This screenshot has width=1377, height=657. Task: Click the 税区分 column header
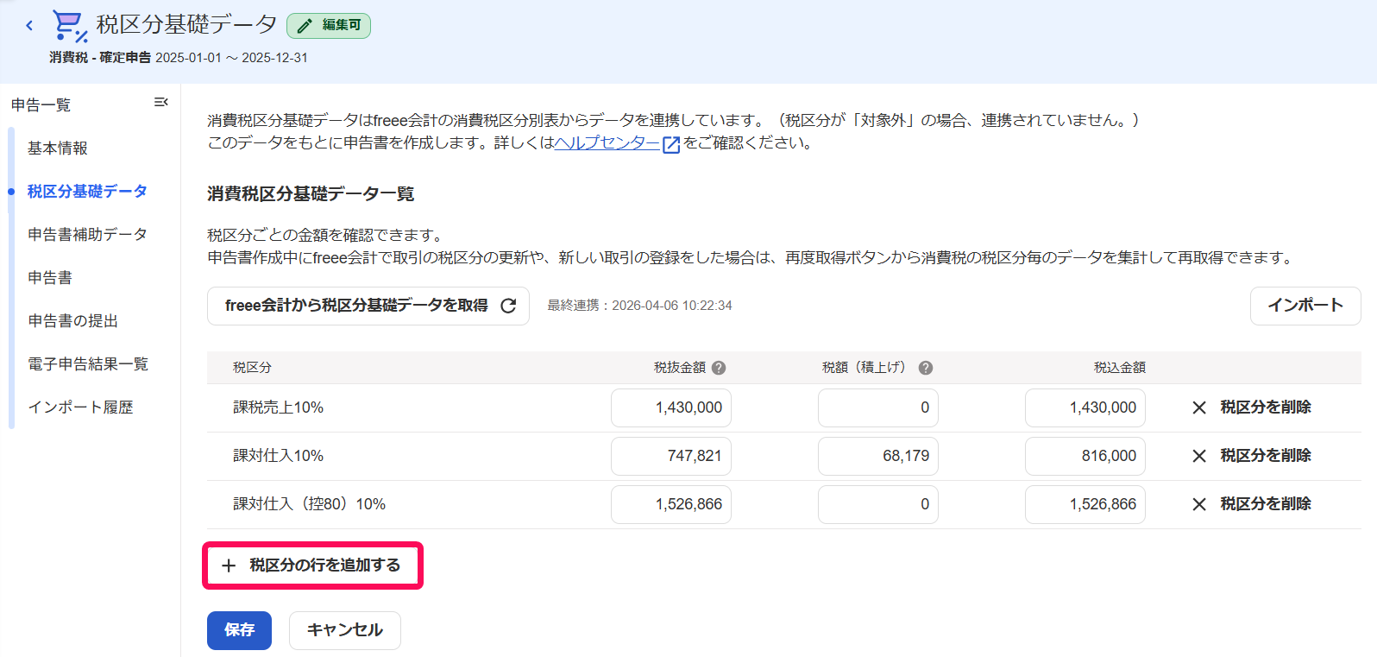(252, 368)
